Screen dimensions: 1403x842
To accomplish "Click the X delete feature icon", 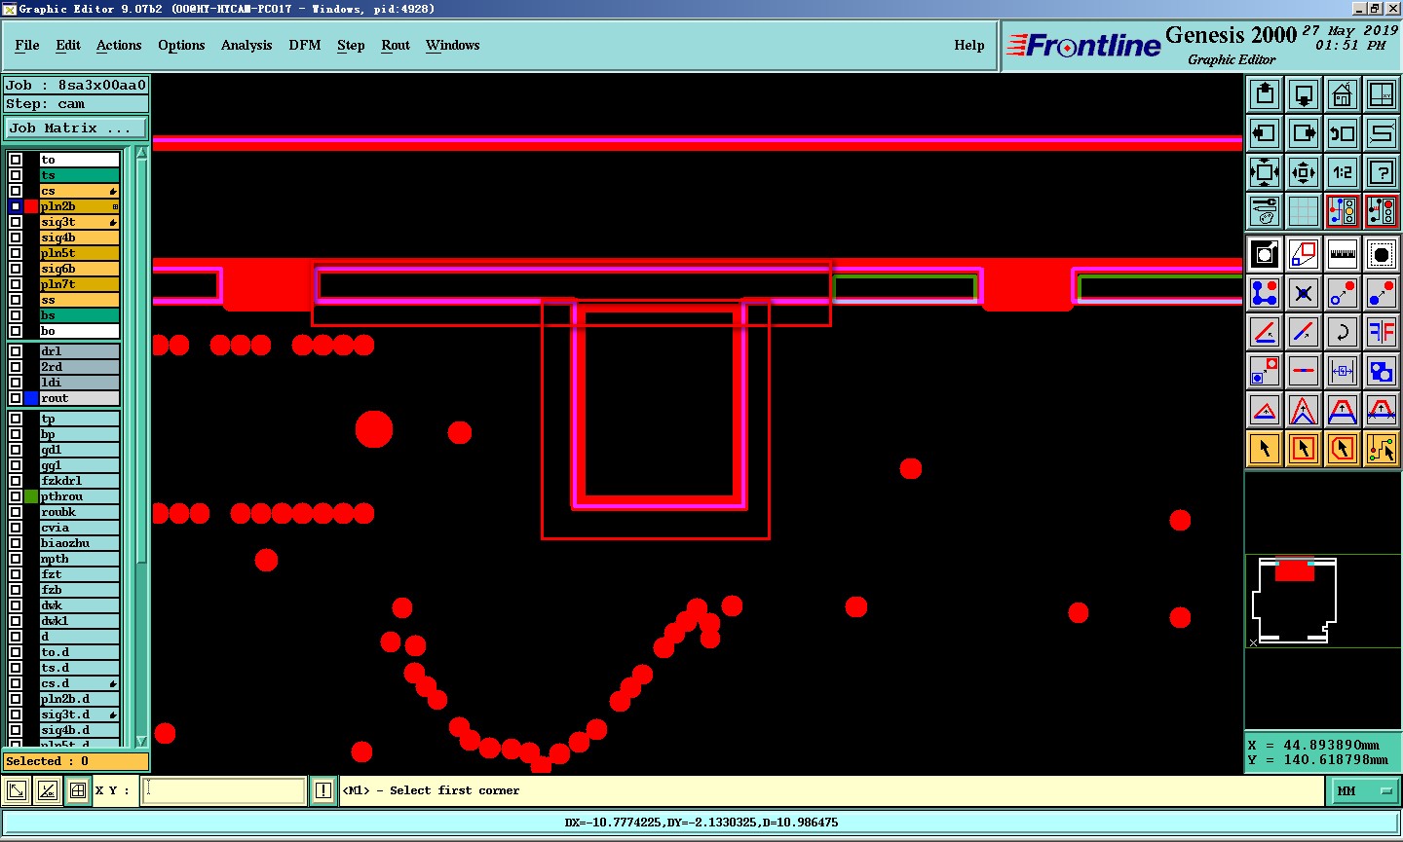I will tap(1303, 293).
